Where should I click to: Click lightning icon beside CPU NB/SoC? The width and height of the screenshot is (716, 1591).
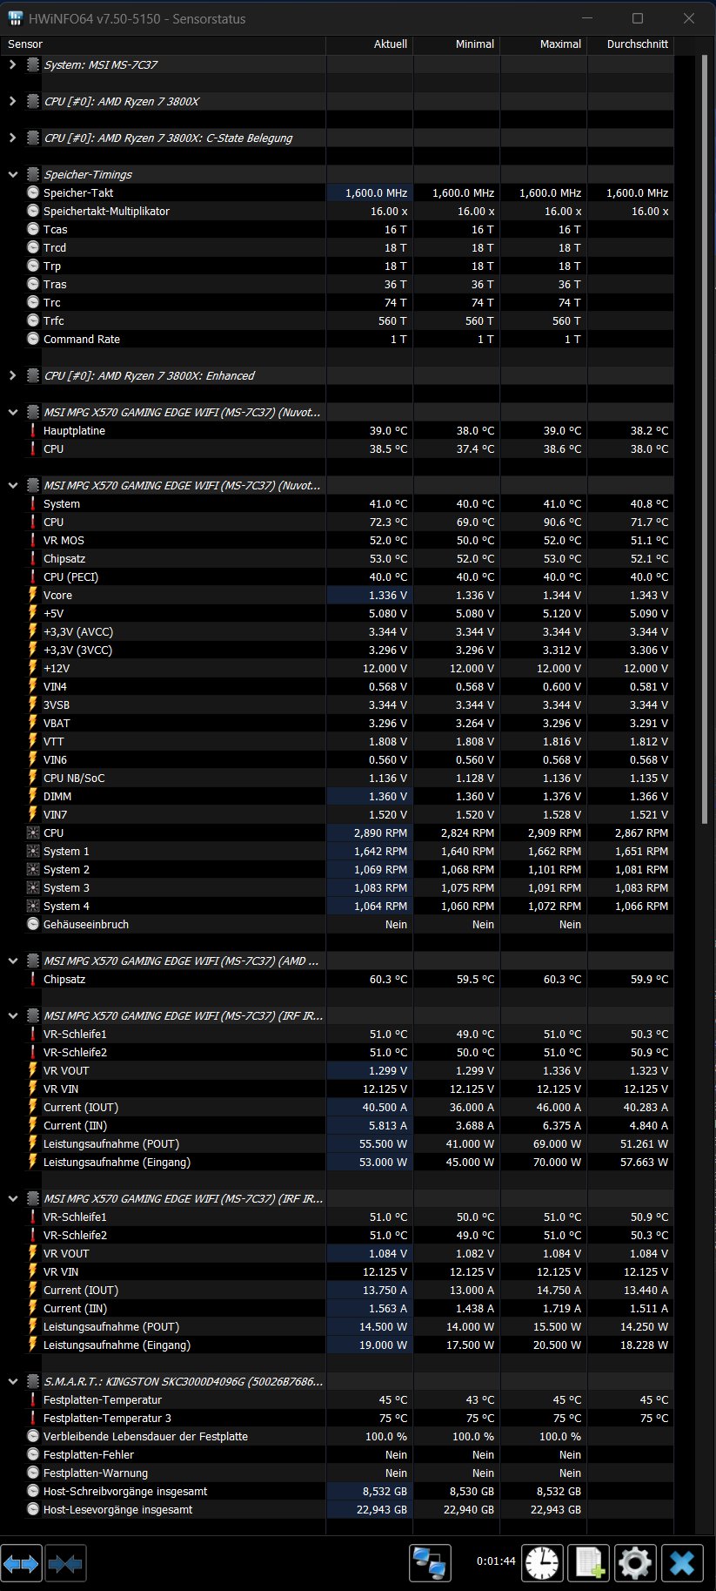(33, 778)
